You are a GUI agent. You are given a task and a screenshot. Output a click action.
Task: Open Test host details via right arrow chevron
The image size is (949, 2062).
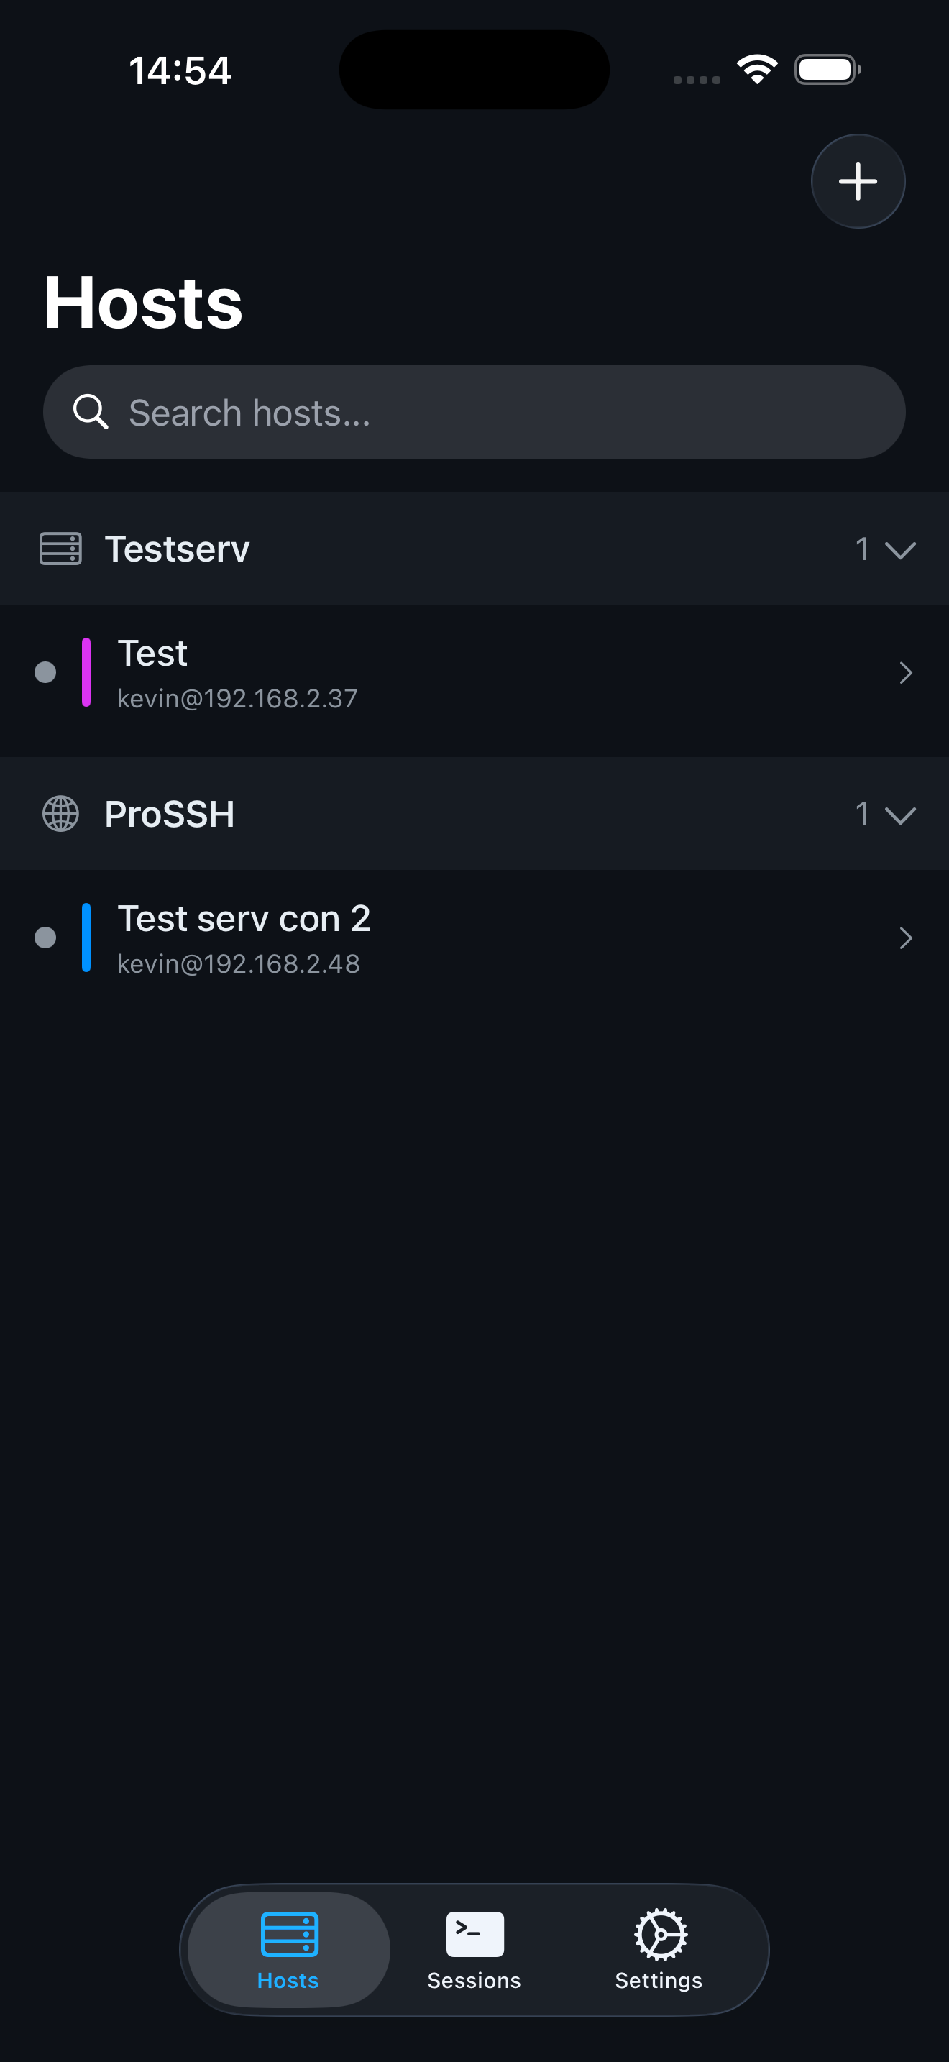point(905,673)
